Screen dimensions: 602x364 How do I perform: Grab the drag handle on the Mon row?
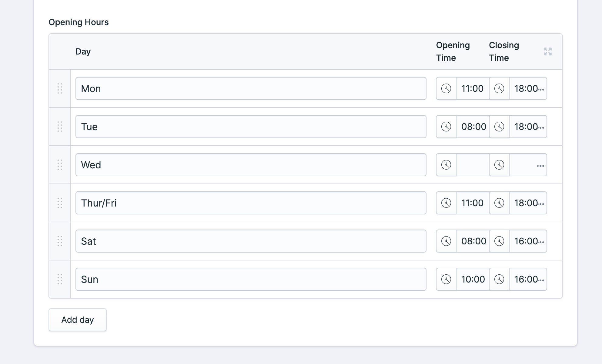[60, 88]
